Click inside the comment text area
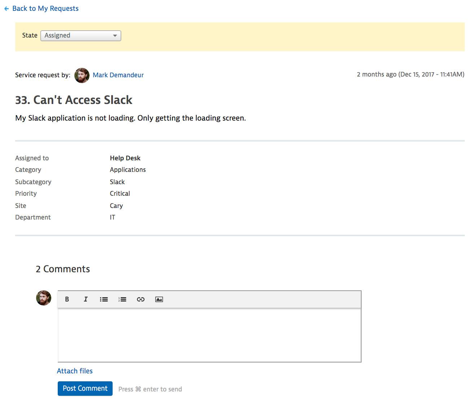Image resolution: width=472 pixels, height=403 pixels. point(209,335)
